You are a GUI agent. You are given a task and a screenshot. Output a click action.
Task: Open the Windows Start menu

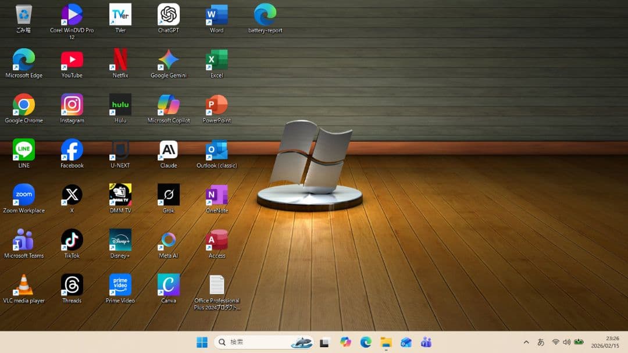[202, 342]
